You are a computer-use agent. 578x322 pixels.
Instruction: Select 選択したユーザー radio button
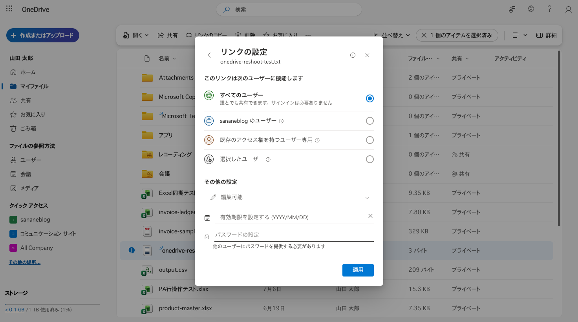(x=369, y=159)
